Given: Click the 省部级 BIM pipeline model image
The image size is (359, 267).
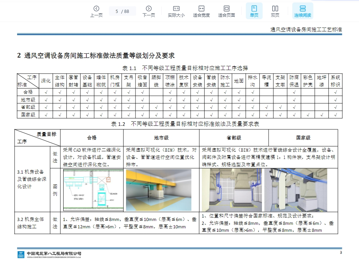Looking at the screenshot, I should coord(232,189).
